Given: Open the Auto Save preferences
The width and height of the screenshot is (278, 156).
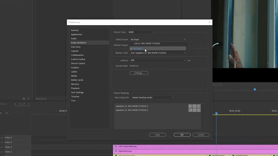Looking at the screenshot, I should pyautogui.click(x=76, y=47).
